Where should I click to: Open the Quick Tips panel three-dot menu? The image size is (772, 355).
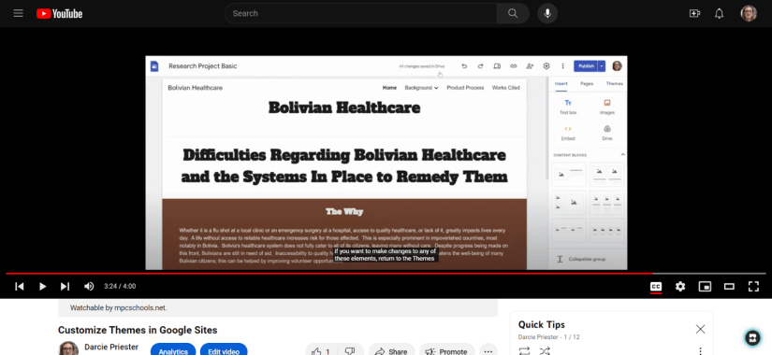pyautogui.click(x=701, y=351)
